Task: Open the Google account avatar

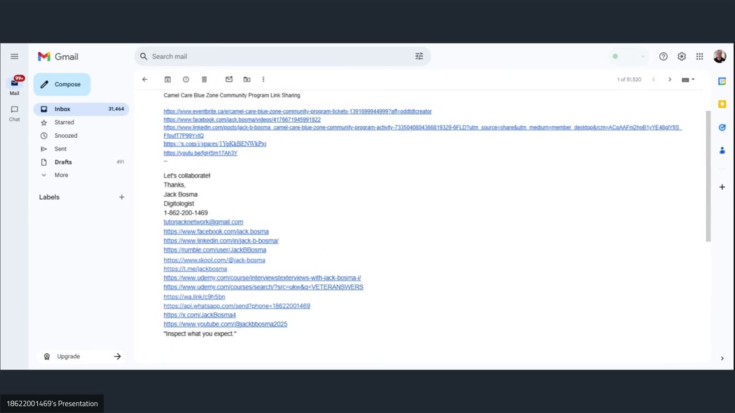Action: click(719, 56)
